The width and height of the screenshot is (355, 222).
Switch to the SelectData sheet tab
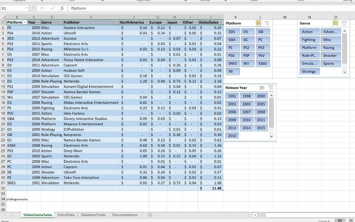tap(66, 215)
